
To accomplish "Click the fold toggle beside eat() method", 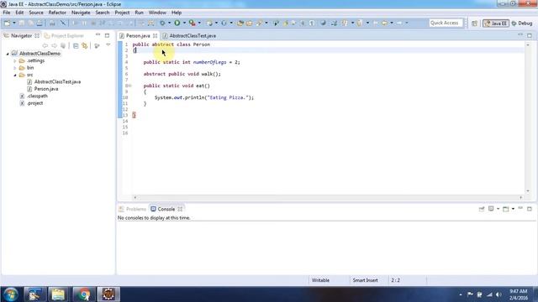I will (x=129, y=86).
